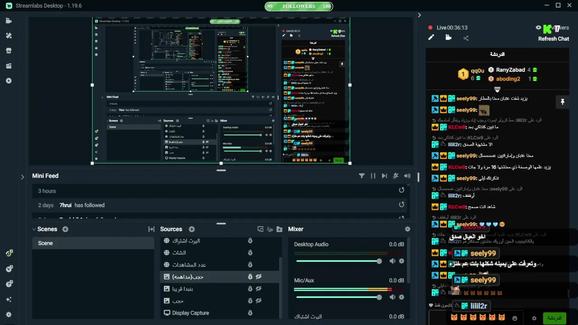The image size is (578, 325).
Task: Show the حجب(مداهمه) source visibility
Action: (x=259, y=277)
